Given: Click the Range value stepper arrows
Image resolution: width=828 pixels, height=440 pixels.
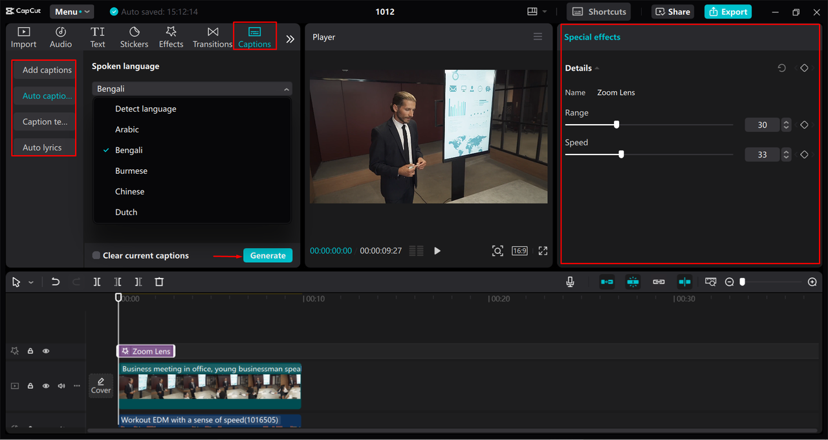Looking at the screenshot, I should coord(786,125).
